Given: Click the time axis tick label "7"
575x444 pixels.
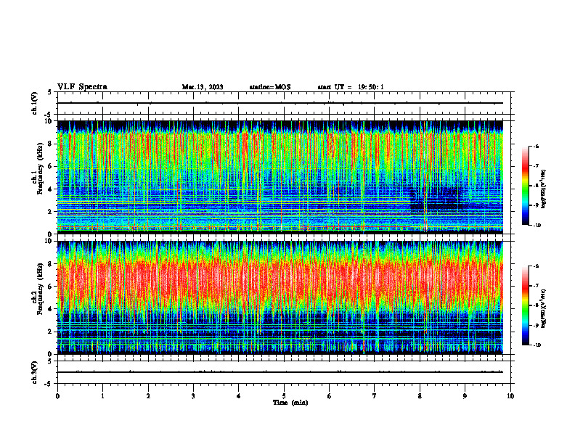Looking at the screenshot, I should pyautogui.click(x=375, y=396).
